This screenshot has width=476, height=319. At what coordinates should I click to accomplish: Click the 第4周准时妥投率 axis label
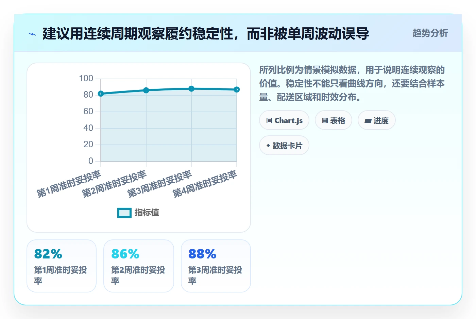[205, 184]
